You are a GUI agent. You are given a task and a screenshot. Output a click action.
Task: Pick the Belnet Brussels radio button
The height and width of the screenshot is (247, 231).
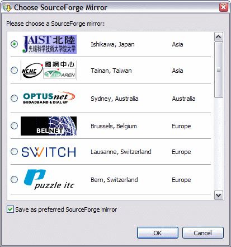click(14, 125)
